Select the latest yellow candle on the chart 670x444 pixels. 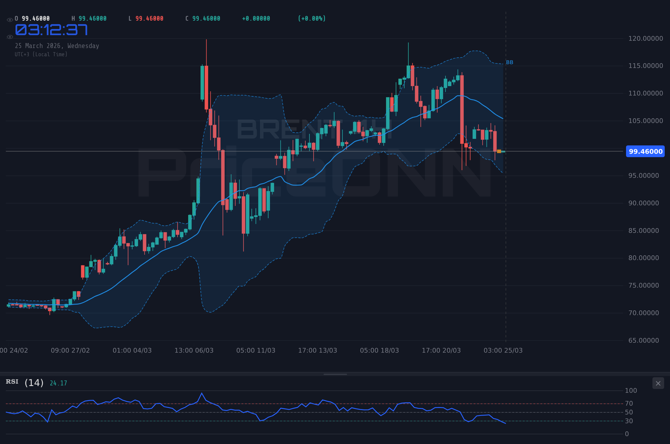pyautogui.click(x=499, y=151)
